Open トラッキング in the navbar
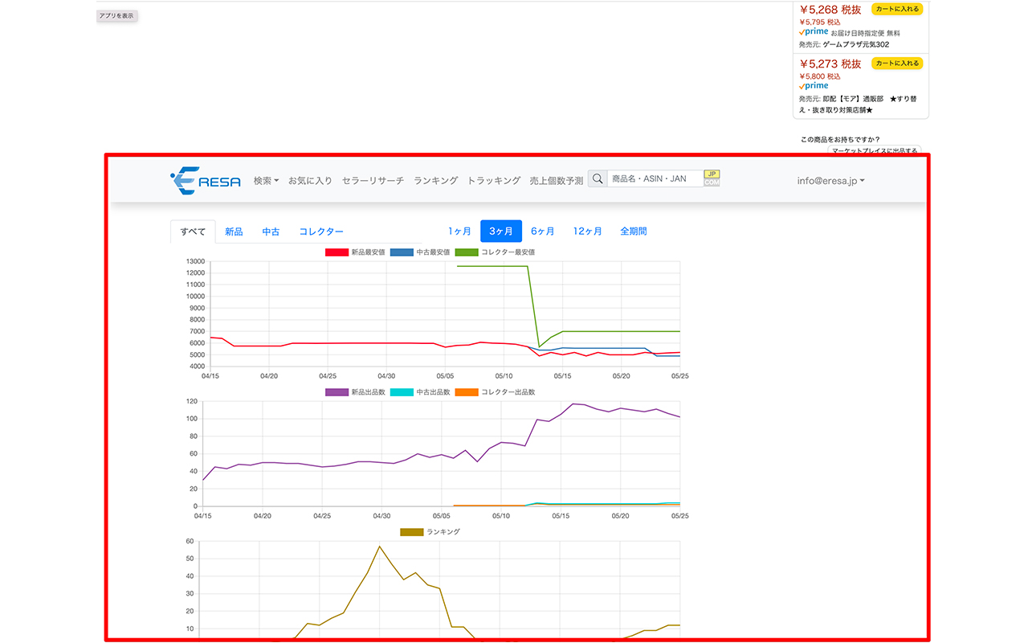 (x=494, y=181)
